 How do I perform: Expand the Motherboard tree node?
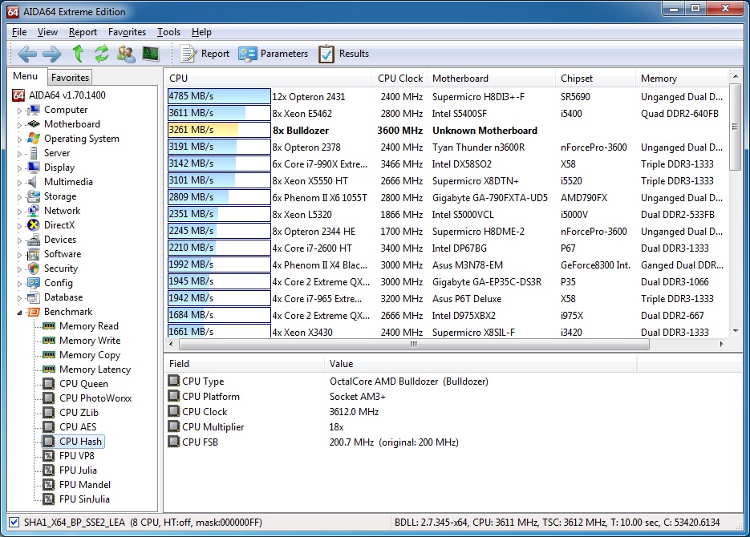tap(19, 125)
